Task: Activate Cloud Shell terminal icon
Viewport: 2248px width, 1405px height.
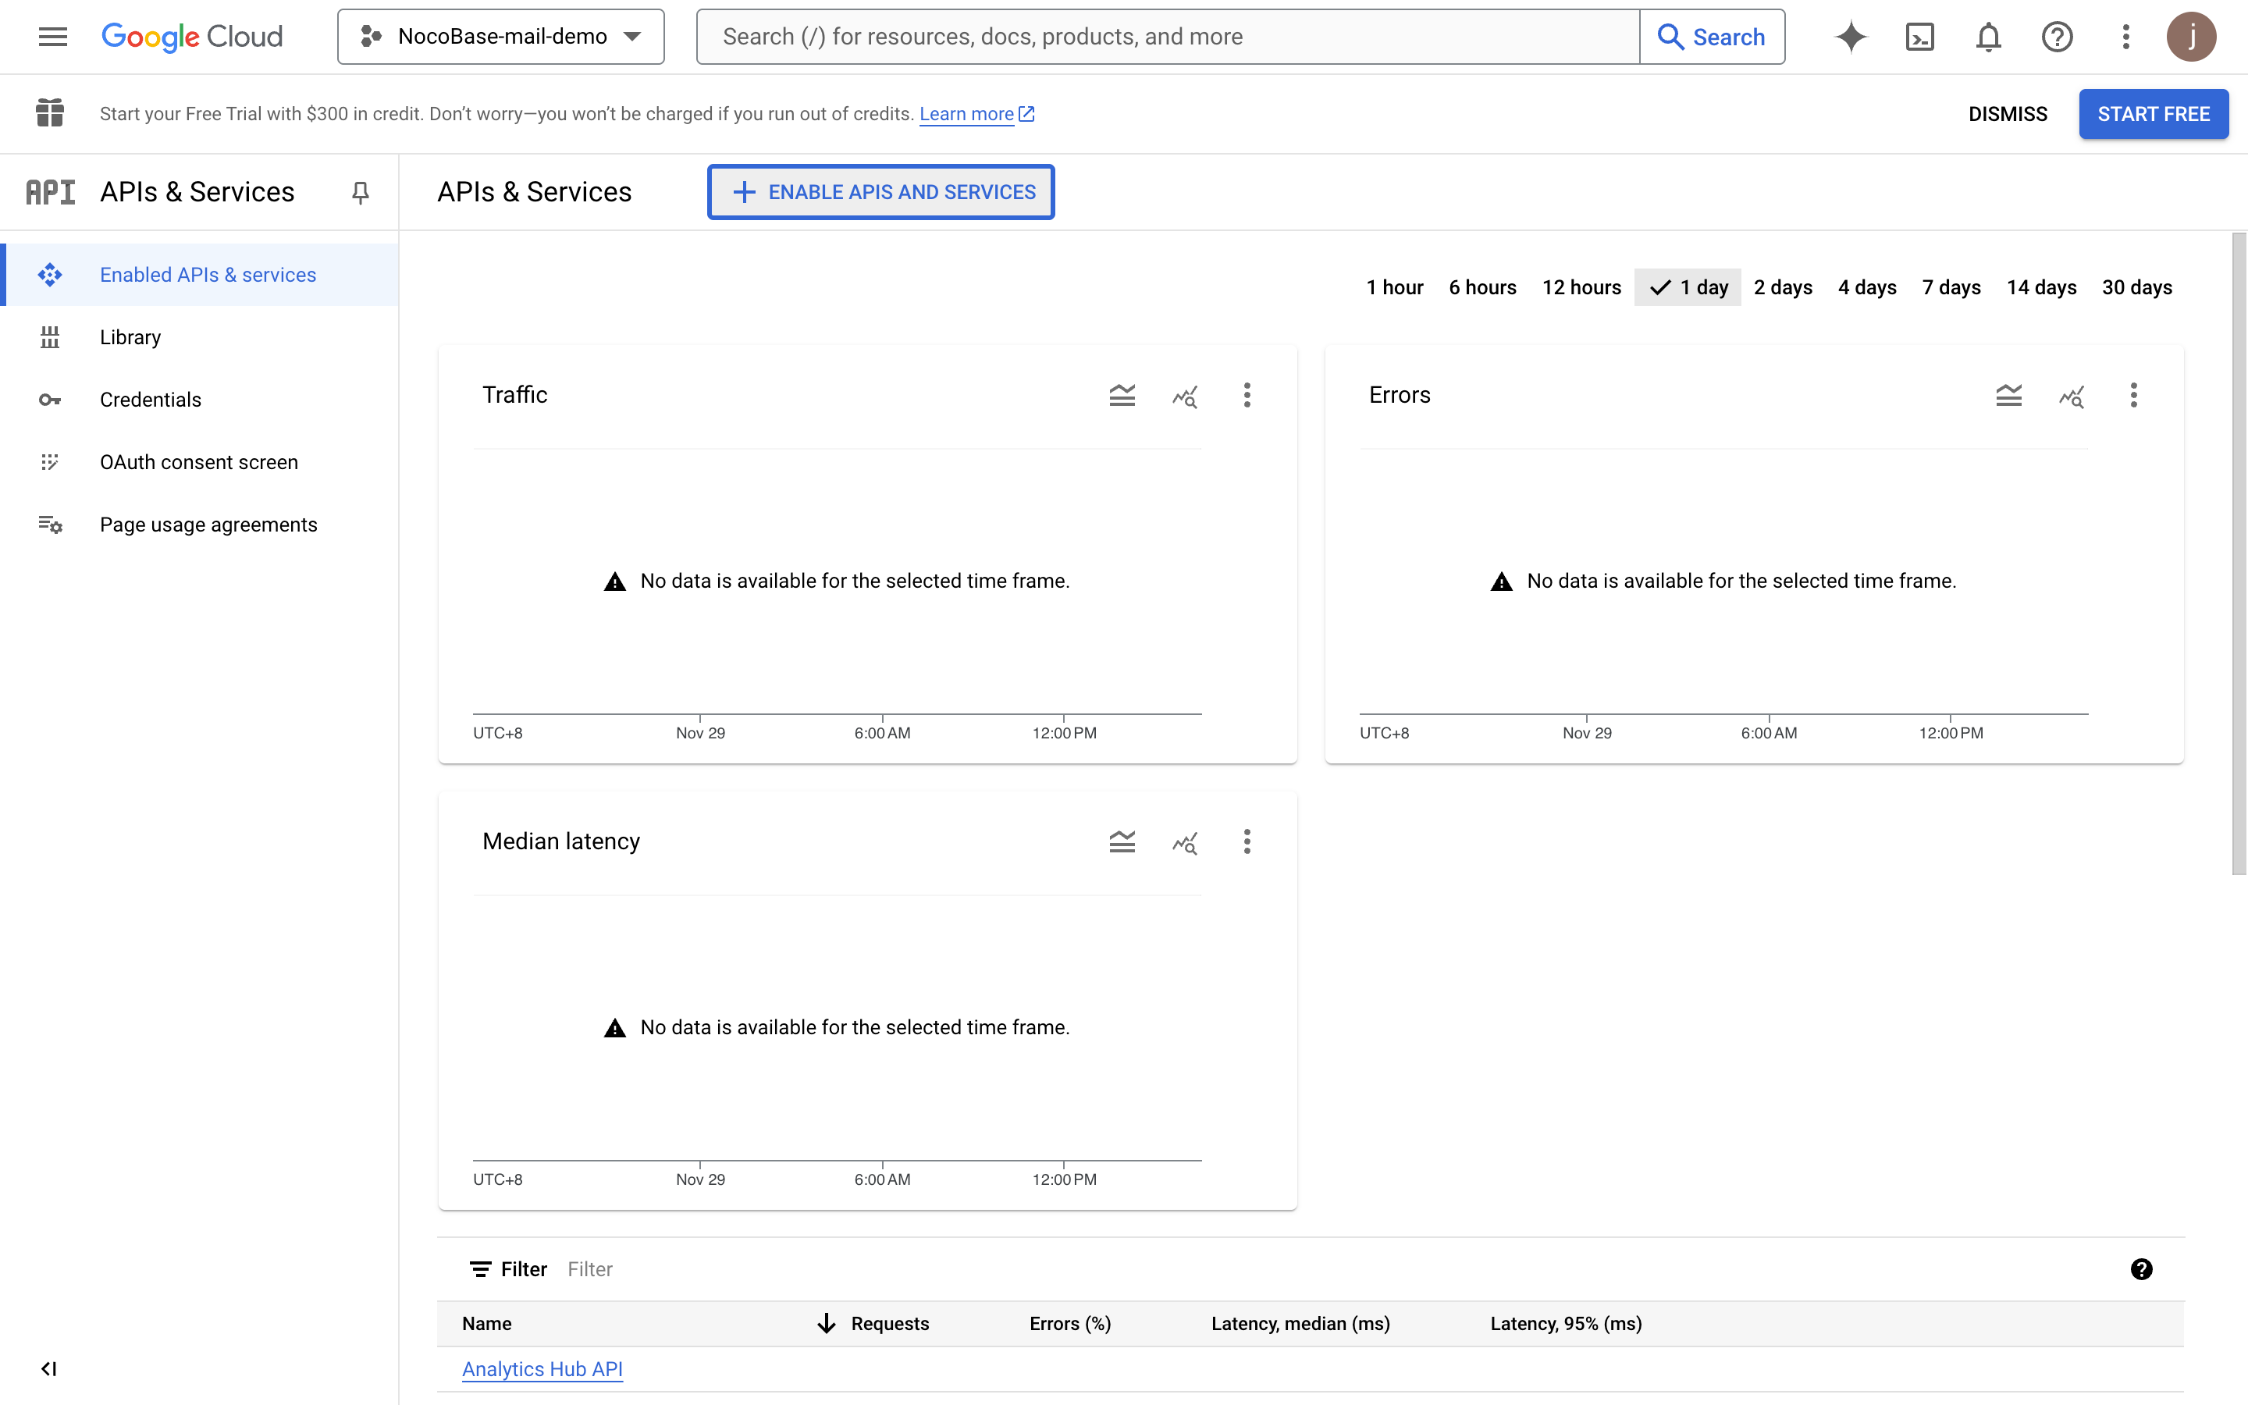Action: point(1919,37)
